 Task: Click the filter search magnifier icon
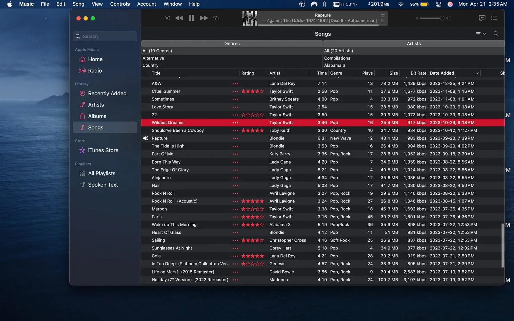pos(496,34)
